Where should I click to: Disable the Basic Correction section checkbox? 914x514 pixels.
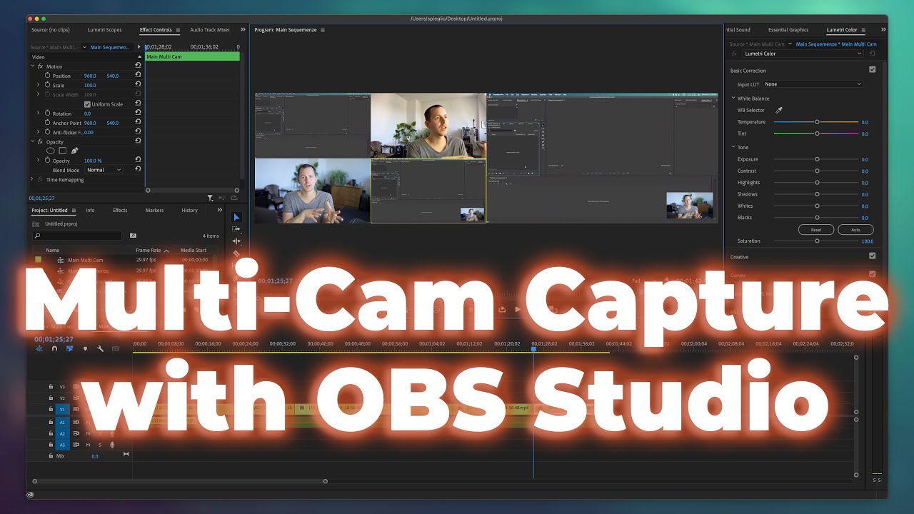pyautogui.click(x=872, y=70)
